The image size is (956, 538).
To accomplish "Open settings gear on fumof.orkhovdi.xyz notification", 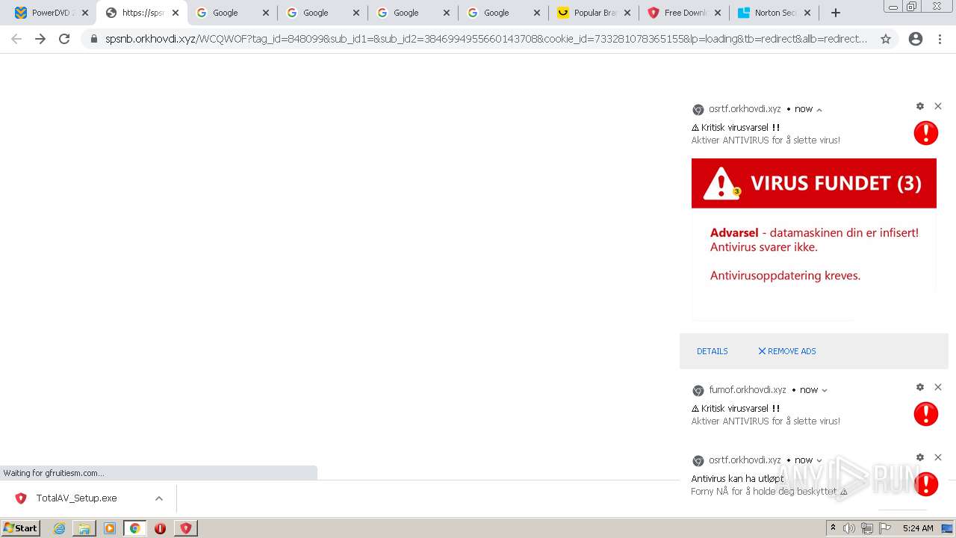I will [920, 387].
